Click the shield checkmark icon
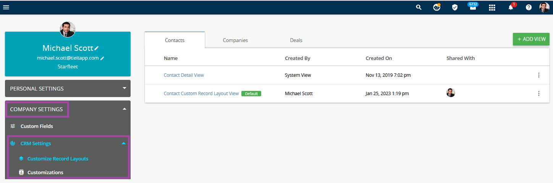Screen dimensions: 553x183 pyautogui.click(x=455, y=7)
